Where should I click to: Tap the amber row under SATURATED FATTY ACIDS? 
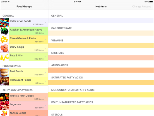(x=101, y=83)
